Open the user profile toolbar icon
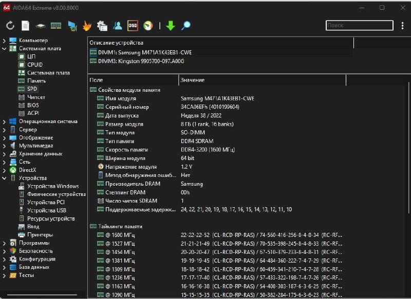Screen dimensions: 411x299 point(118,26)
